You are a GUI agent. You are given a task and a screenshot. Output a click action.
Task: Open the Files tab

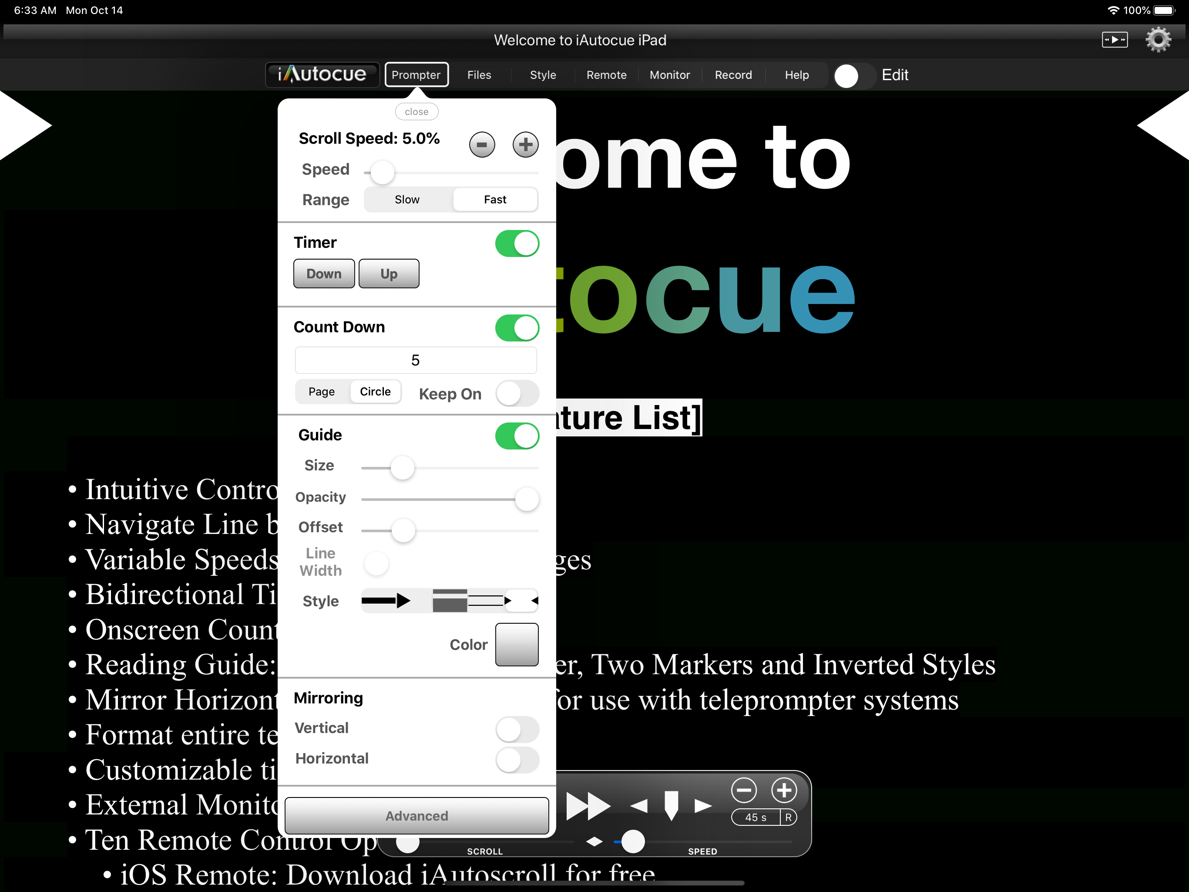[x=479, y=74]
